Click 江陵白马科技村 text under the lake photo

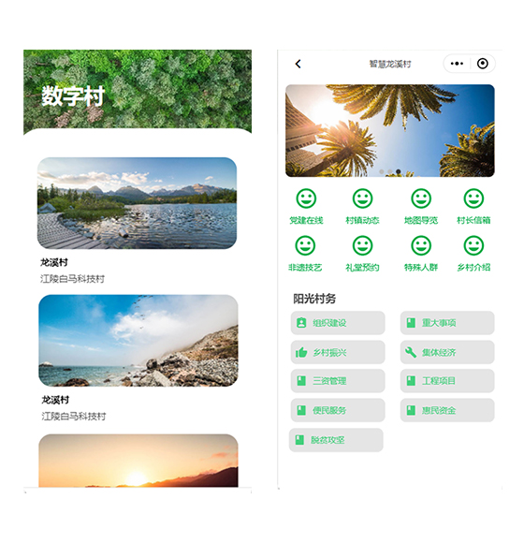coord(72,279)
